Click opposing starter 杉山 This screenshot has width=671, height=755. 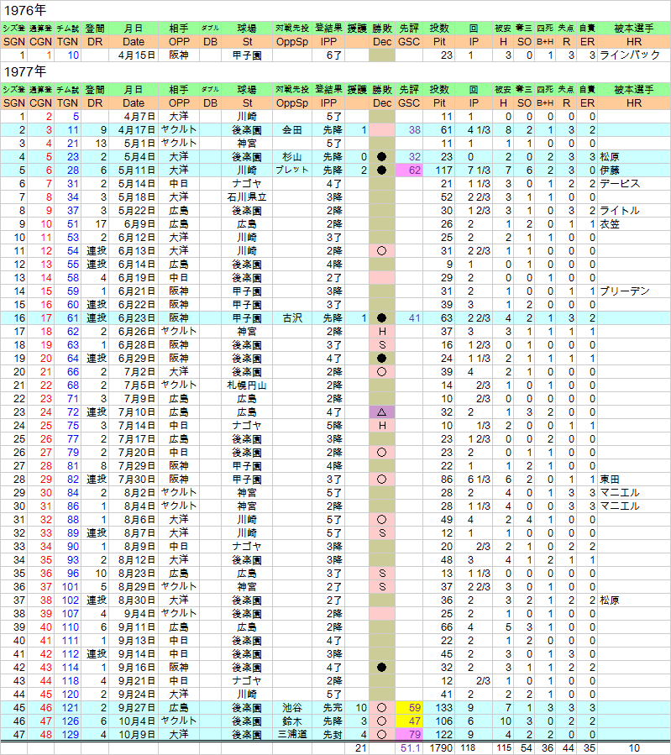(x=292, y=157)
